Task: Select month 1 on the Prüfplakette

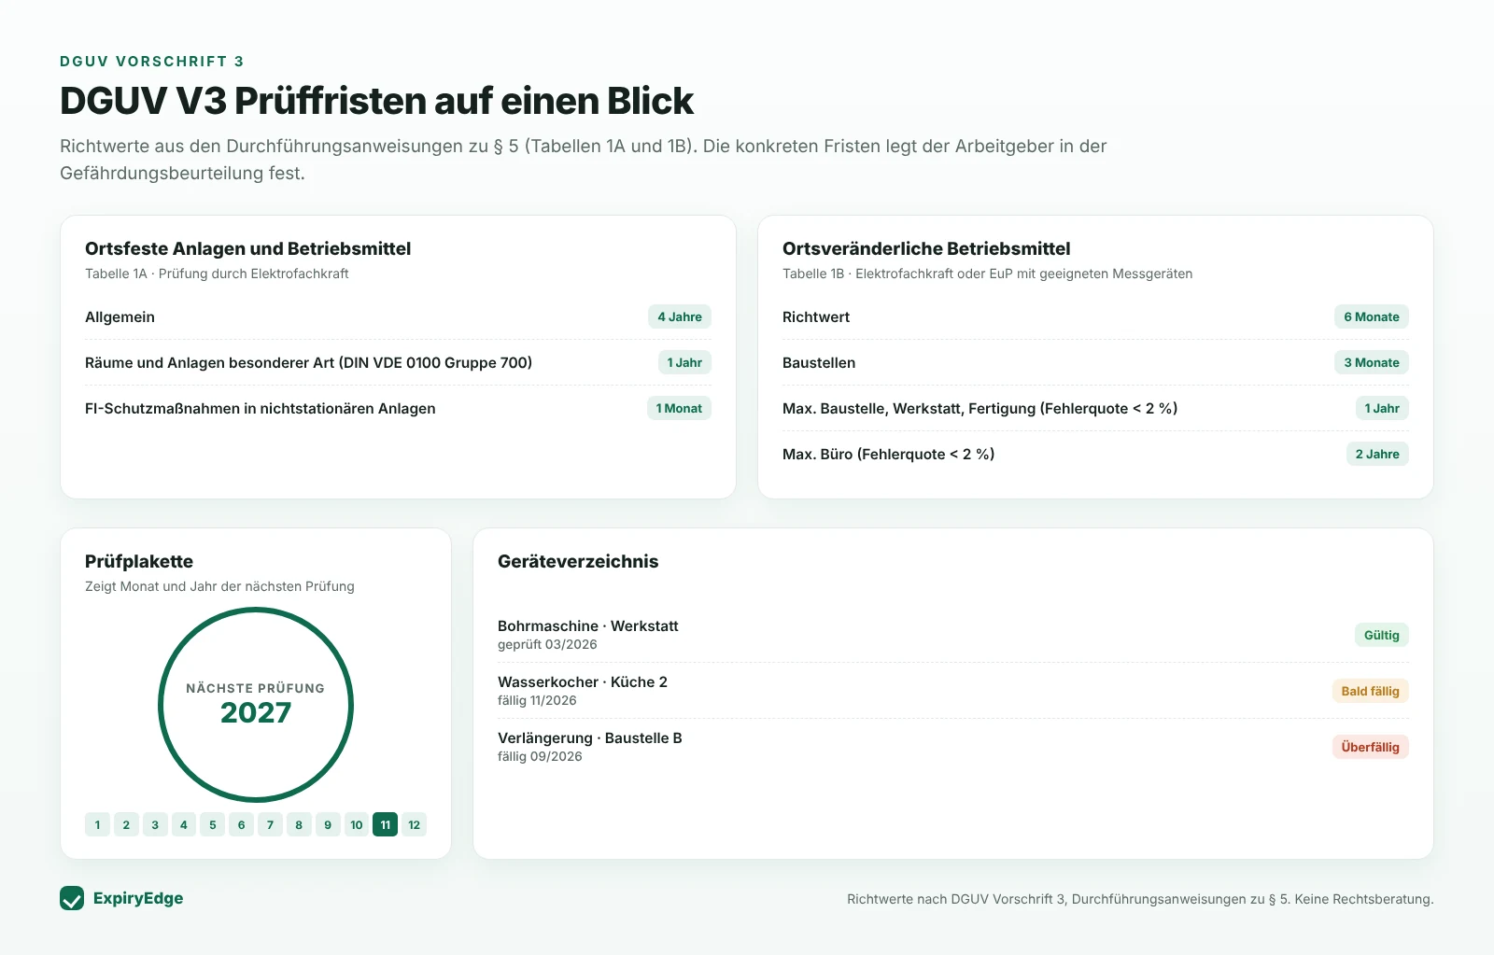Action: tap(97, 824)
